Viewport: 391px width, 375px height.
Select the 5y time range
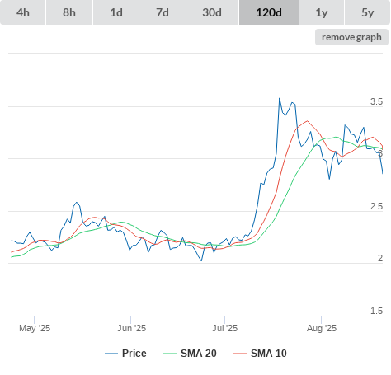click(368, 12)
